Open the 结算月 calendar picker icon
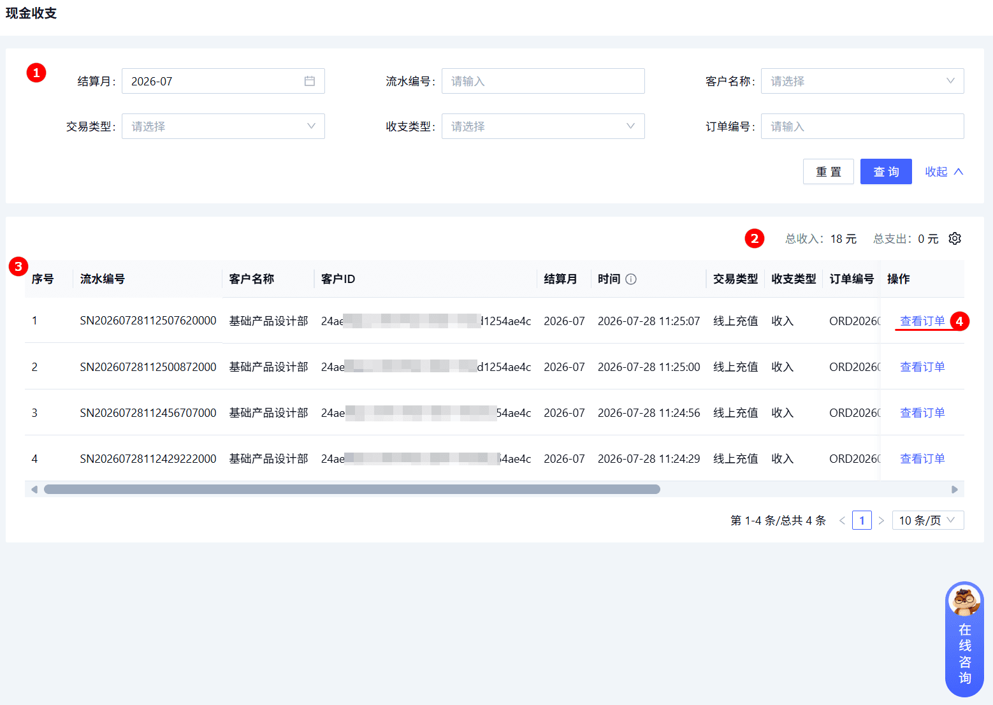 coord(310,81)
